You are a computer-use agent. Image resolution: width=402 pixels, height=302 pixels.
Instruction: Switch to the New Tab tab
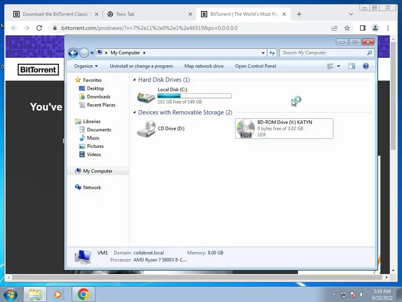tap(150, 14)
